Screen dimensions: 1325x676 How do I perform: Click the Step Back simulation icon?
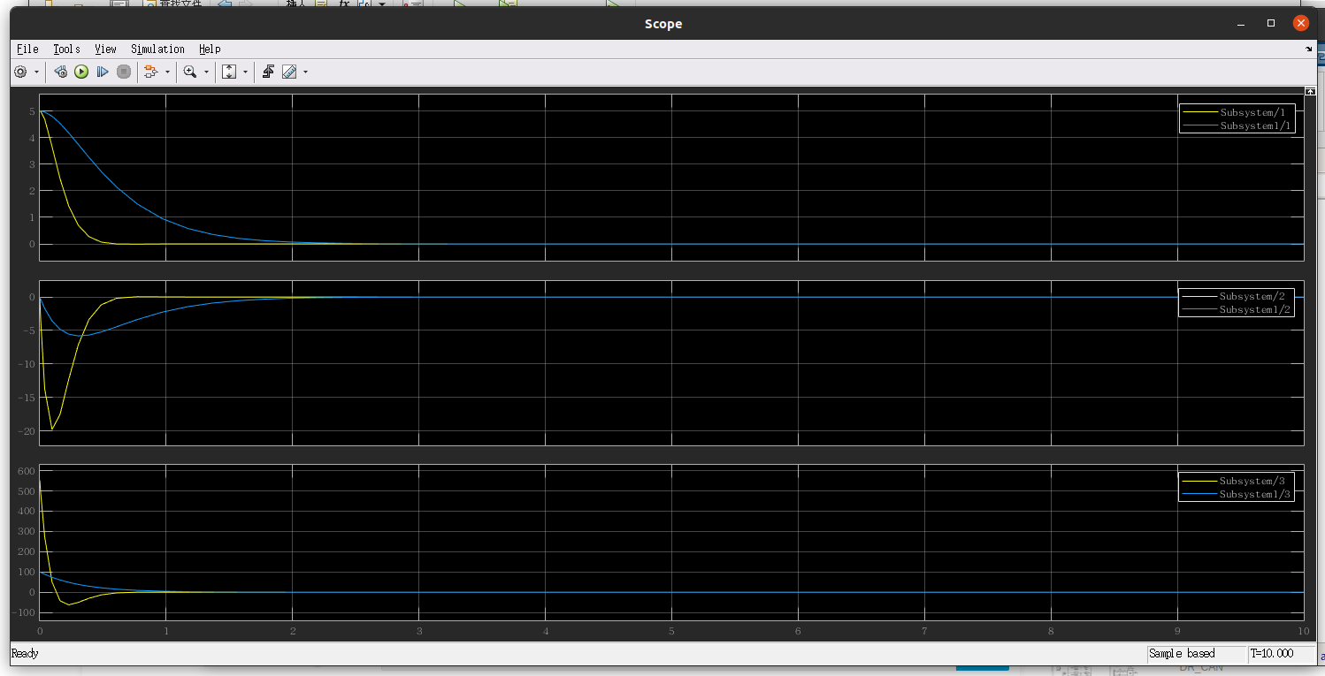[60, 72]
